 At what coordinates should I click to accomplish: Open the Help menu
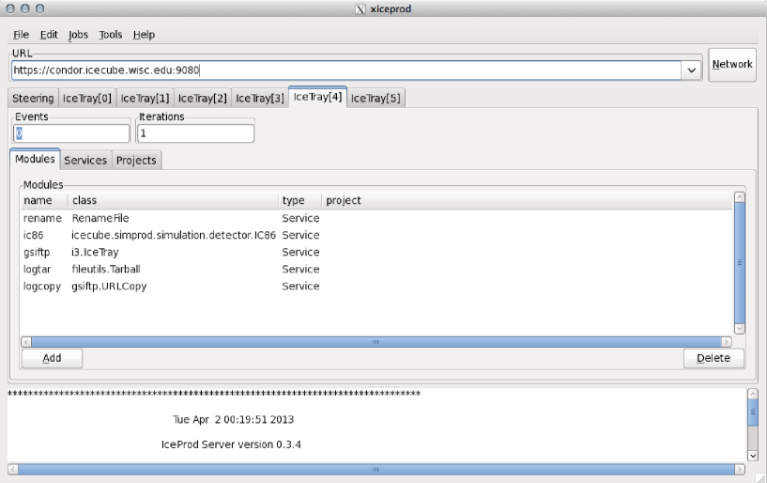pyautogui.click(x=144, y=35)
